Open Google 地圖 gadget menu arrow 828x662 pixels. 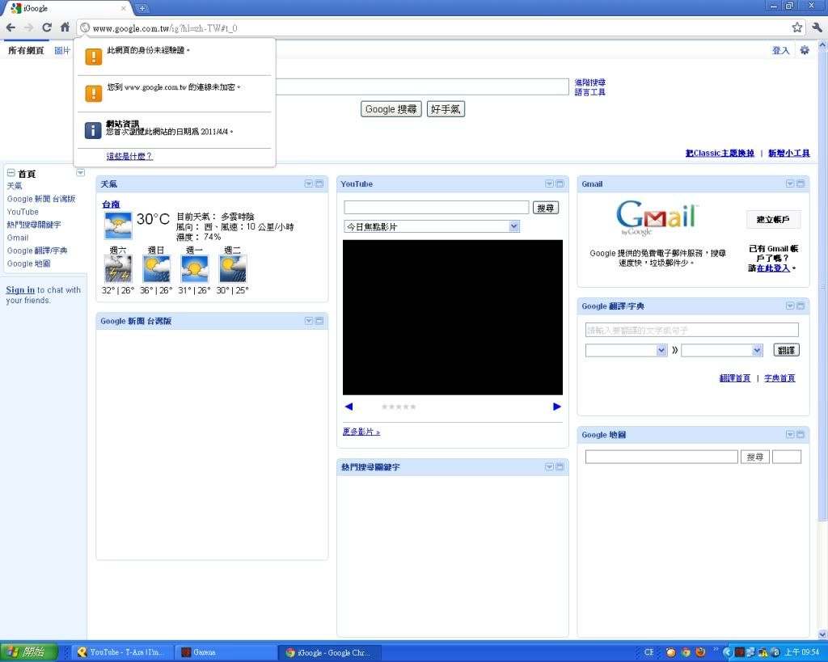[790, 435]
